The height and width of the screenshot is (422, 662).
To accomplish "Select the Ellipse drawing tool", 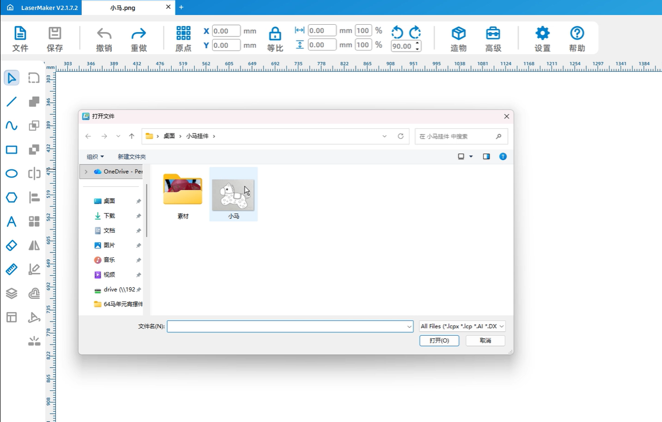I will coord(12,174).
